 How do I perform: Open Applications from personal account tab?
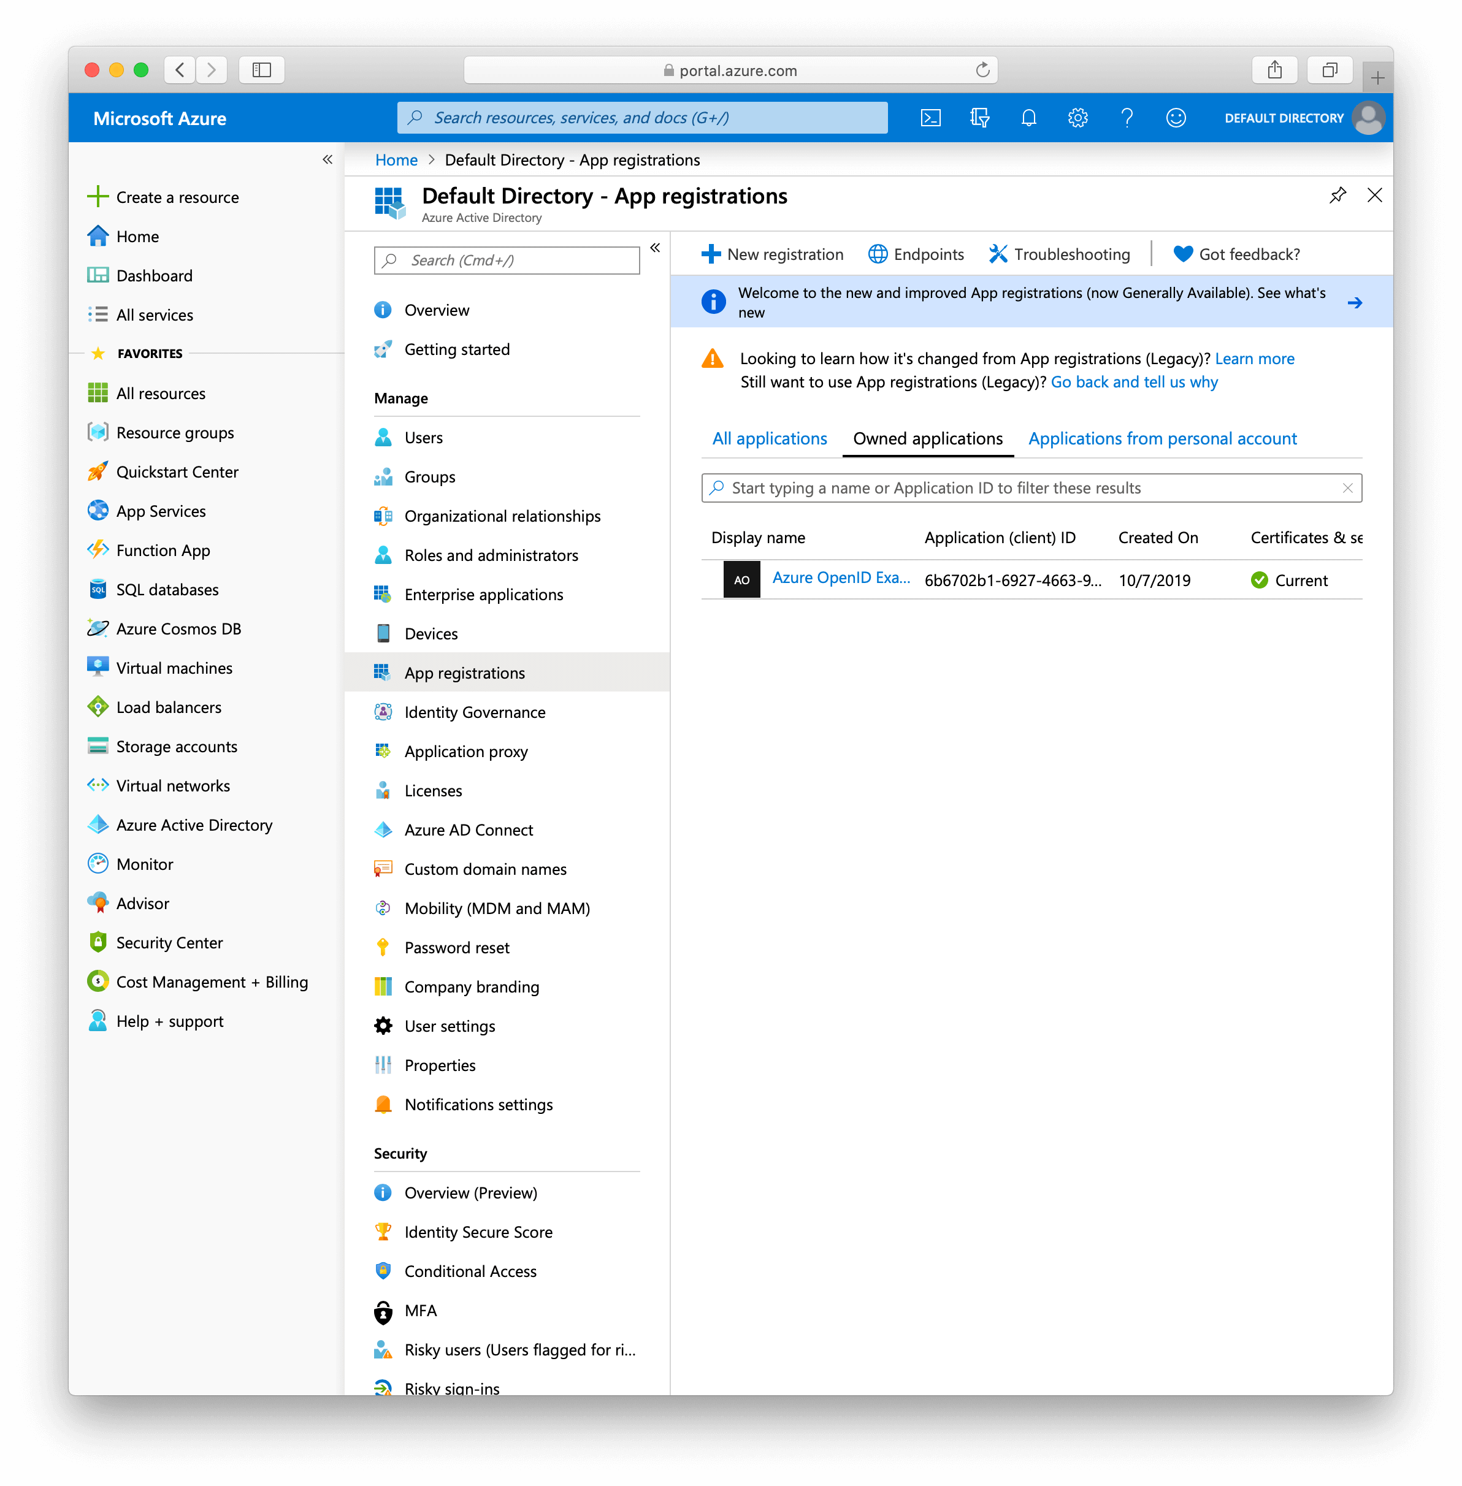tap(1163, 438)
